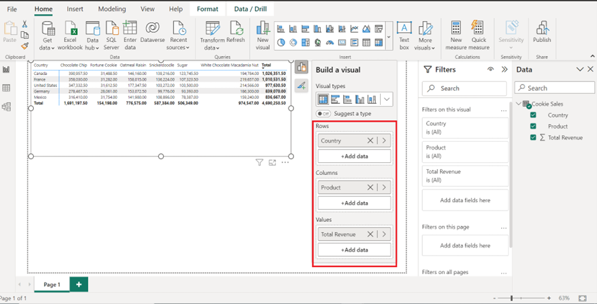Uncheck the Product field checkbox

533,127
